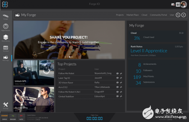
Task: Open the mail notification icon
Action: (173, 4)
